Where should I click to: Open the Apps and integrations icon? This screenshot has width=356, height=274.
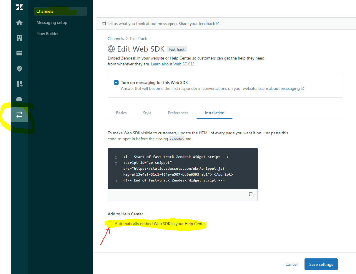[x=19, y=84]
